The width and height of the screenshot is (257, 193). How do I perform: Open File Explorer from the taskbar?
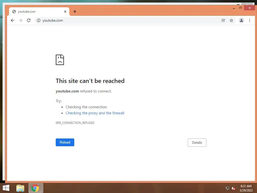pos(20,188)
